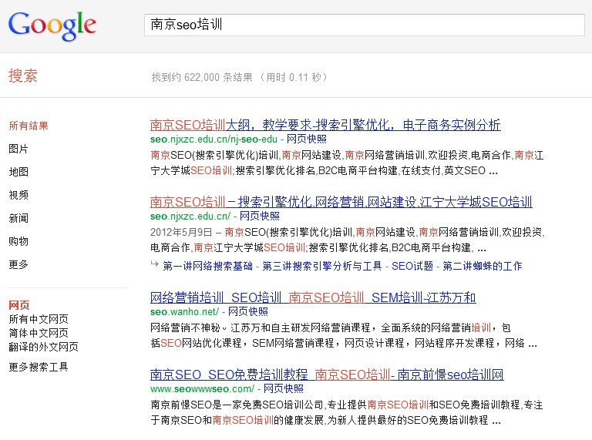Filter by 简体中文网页
This screenshot has width=592, height=440.
pyautogui.click(x=39, y=333)
